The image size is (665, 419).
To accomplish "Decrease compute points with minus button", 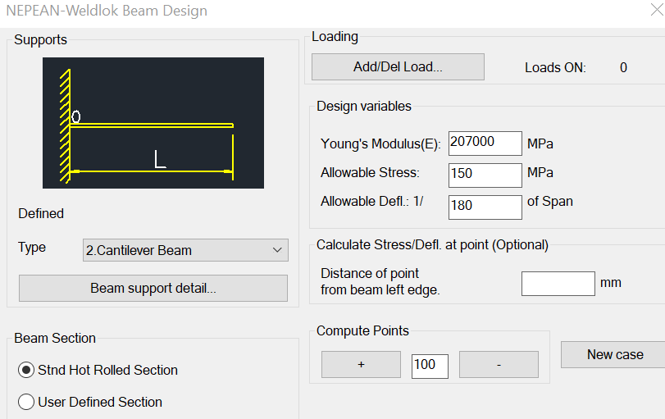I will click(499, 364).
